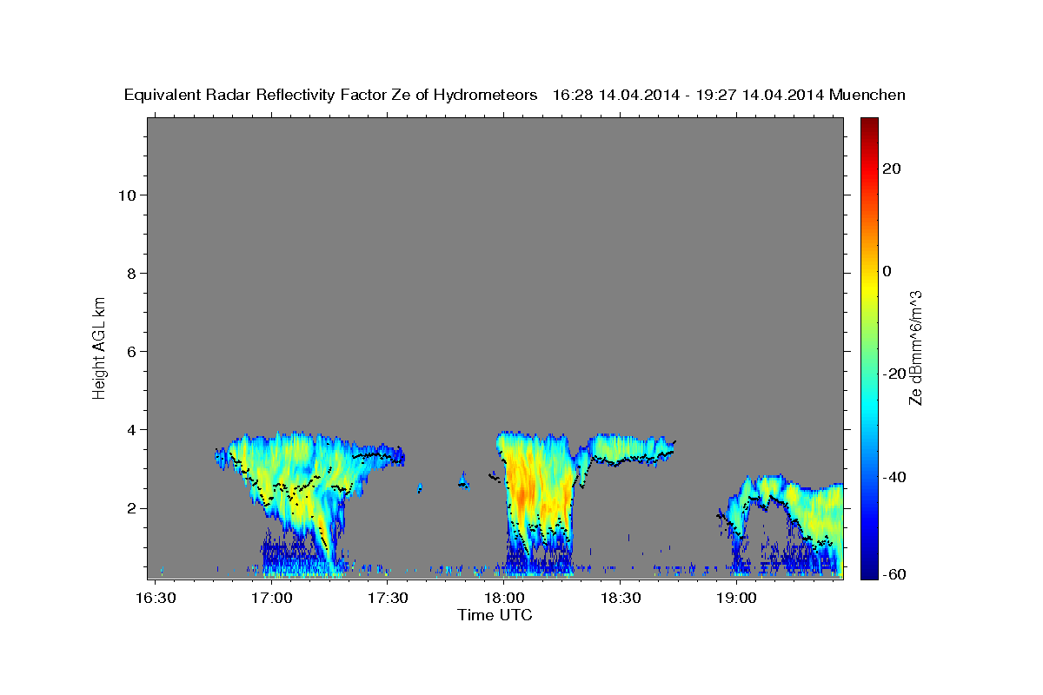Click the 'Time UTC' axis label
The height and width of the screenshot is (695, 1043).
(x=495, y=615)
